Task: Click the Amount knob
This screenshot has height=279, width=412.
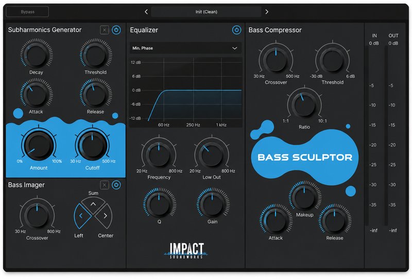Action: pyautogui.click(x=39, y=145)
